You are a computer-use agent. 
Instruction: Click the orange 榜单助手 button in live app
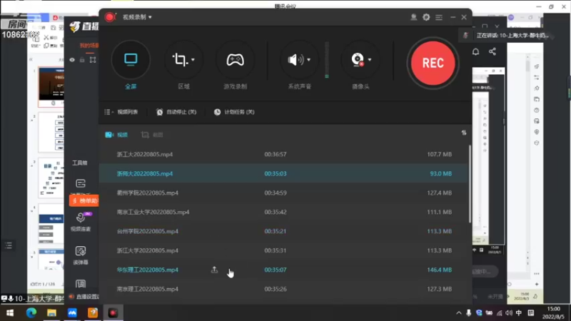[x=84, y=200]
